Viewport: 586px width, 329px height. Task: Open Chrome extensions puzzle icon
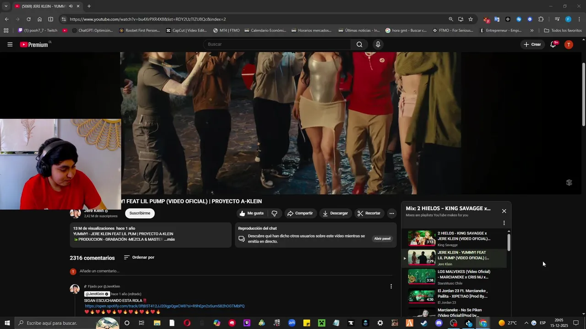click(x=541, y=19)
